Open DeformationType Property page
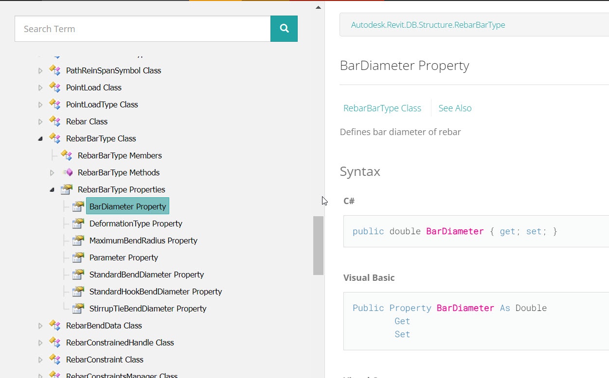Viewport: 609px width, 378px height. 136,223
